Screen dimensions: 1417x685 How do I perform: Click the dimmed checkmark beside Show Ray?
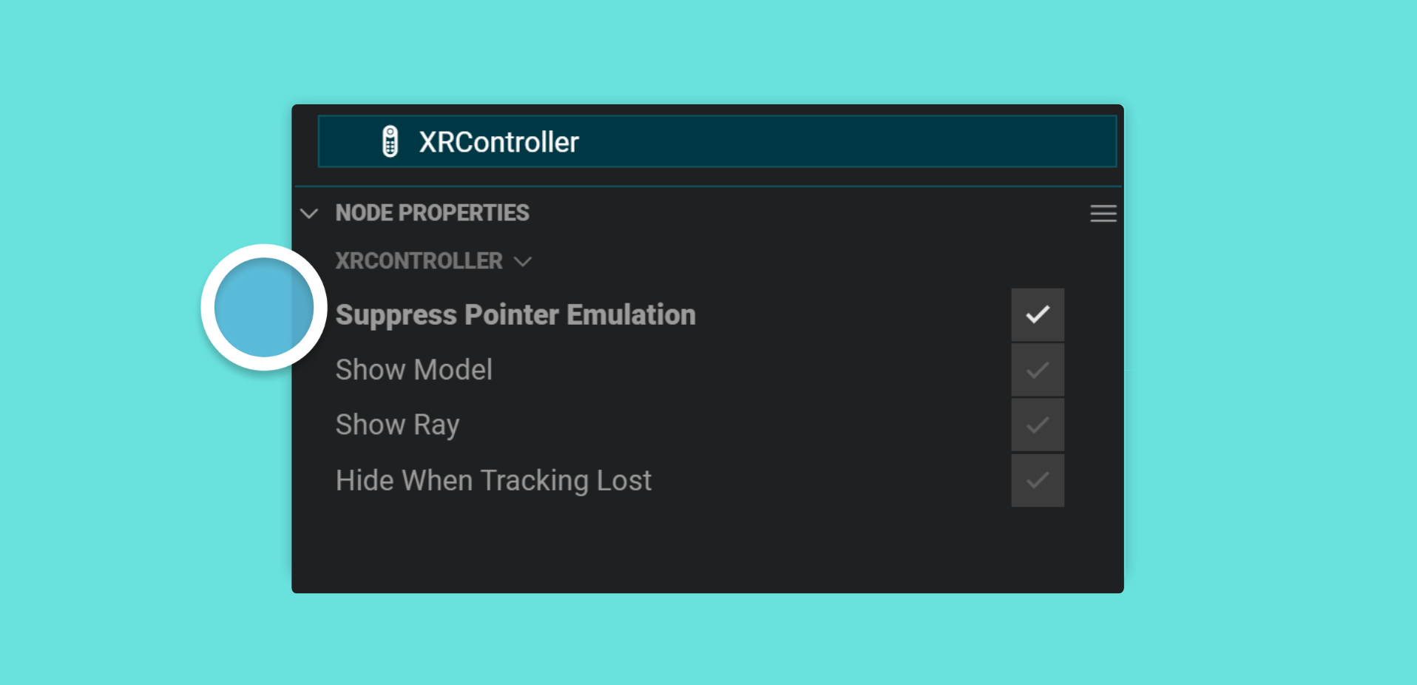tap(1038, 425)
